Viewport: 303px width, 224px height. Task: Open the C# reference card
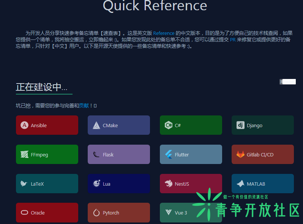coord(191,125)
